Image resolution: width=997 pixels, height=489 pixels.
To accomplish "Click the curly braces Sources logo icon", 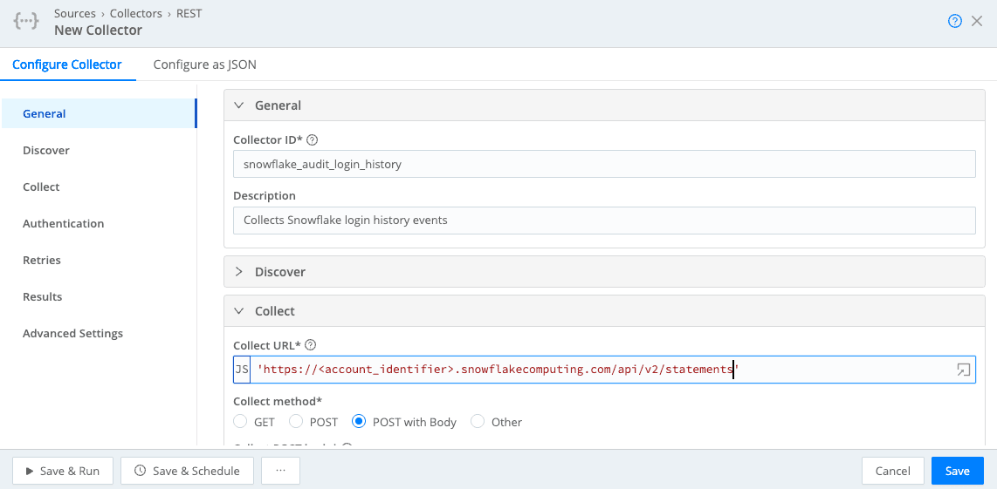I will click(x=26, y=22).
